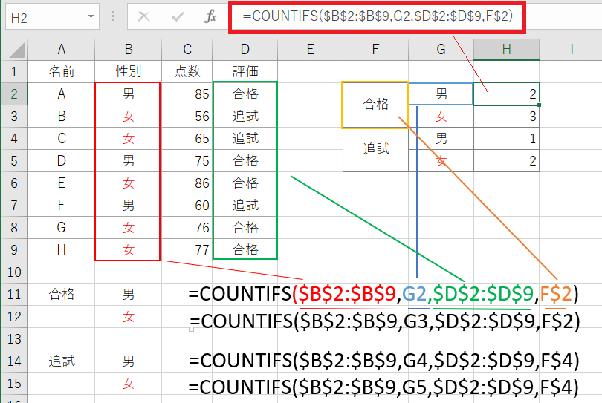The height and width of the screenshot is (403, 602).
Task: Select cell H4 showing result 1
Action: (506, 139)
